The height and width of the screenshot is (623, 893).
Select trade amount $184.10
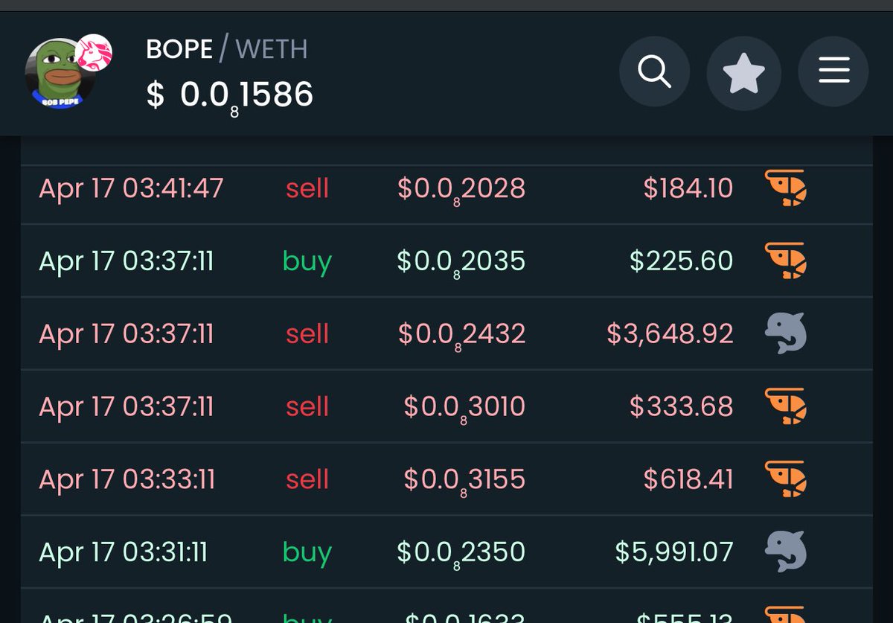688,188
